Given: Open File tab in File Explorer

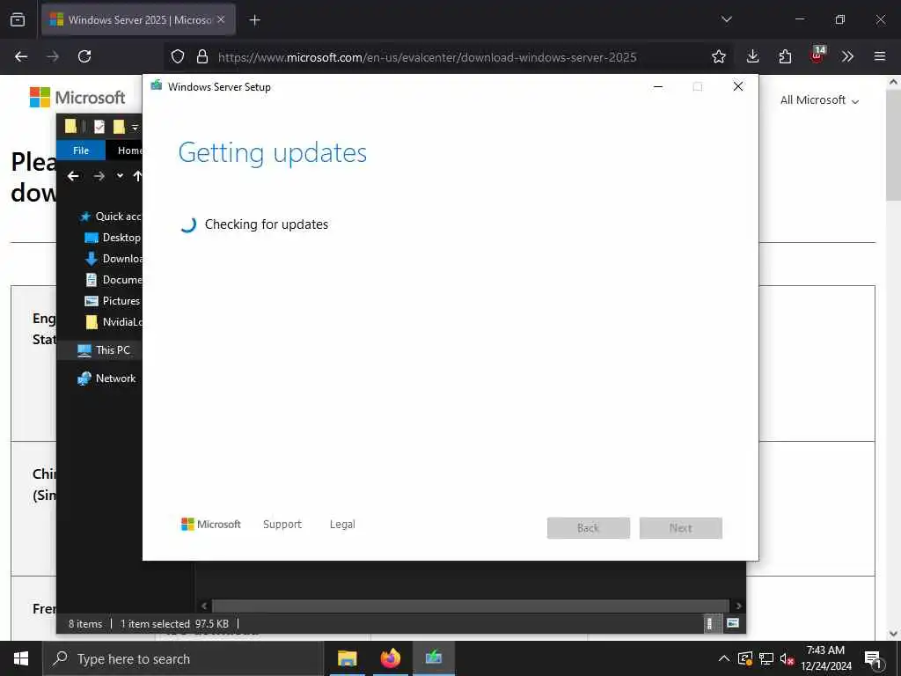Looking at the screenshot, I should [81, 150].
